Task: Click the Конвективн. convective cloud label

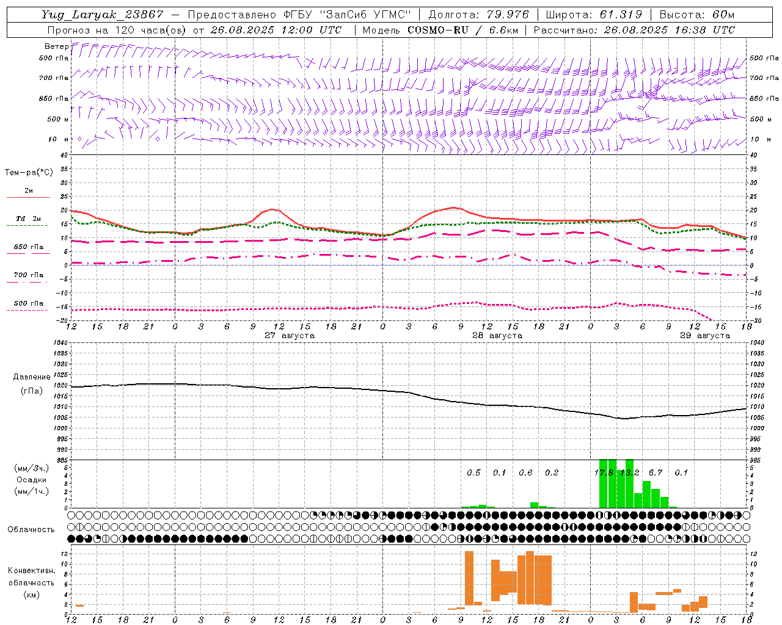Action: coord(31,571)
